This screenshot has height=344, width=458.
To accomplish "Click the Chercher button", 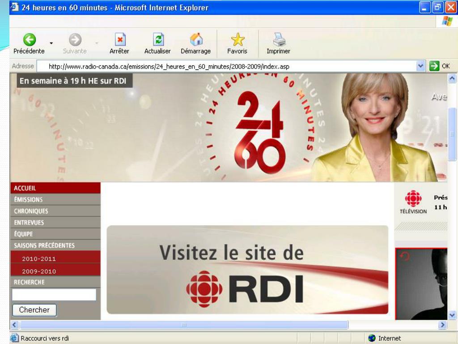I will pos(34,310).
